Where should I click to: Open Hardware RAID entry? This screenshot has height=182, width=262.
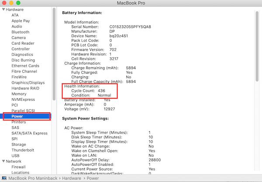pos(25,88)
